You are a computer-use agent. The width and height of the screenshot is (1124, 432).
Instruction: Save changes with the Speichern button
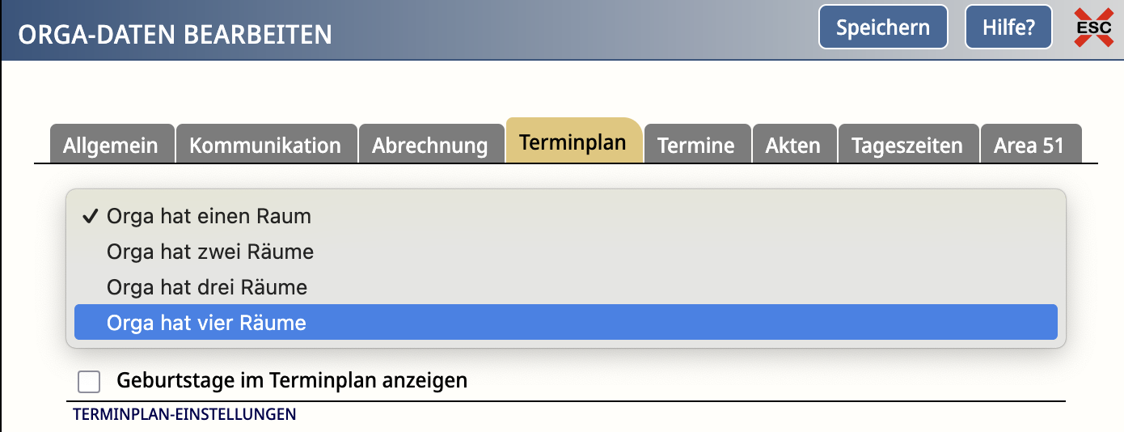[883, 28]
